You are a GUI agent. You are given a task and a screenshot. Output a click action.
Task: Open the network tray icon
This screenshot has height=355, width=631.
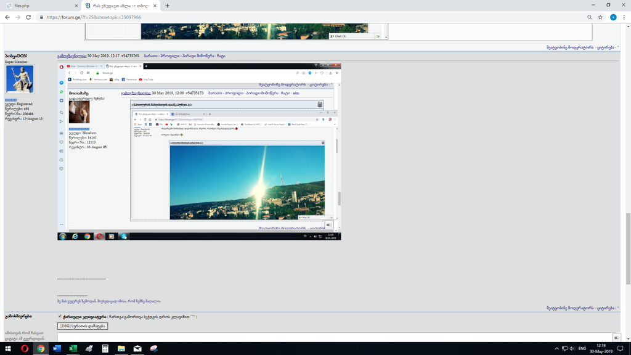click(x=564, y=349)
